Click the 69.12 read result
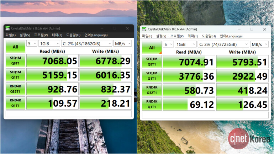Viewport: 274px width, 154px height. click(x=189, y=104)
